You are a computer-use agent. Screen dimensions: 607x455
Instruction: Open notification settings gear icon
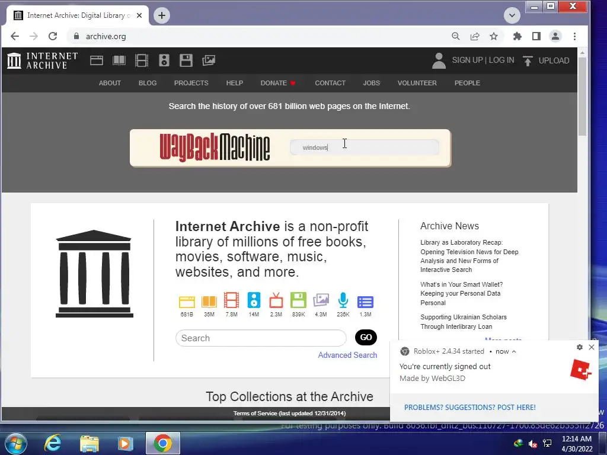(580, 347)
